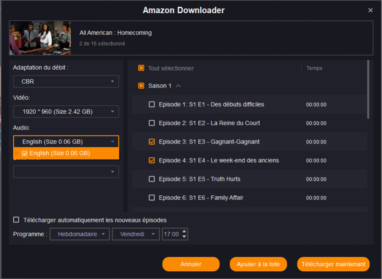The image size is (382, 279).
Task: Close the Amazon Downloader dialog
Action: [370, 10]
